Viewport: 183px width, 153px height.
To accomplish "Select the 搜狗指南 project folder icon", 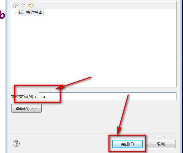I will point(22,12).
